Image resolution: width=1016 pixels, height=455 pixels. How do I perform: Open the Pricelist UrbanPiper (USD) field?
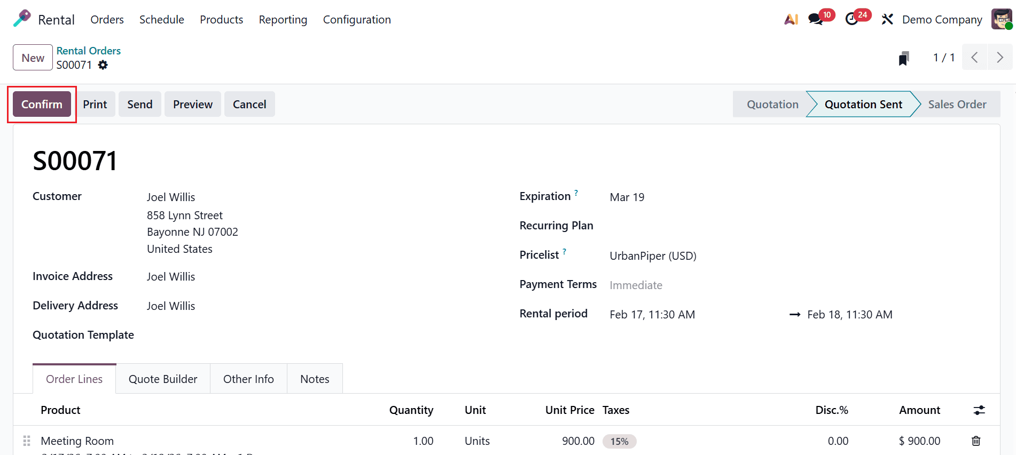[x=653, y=256]
